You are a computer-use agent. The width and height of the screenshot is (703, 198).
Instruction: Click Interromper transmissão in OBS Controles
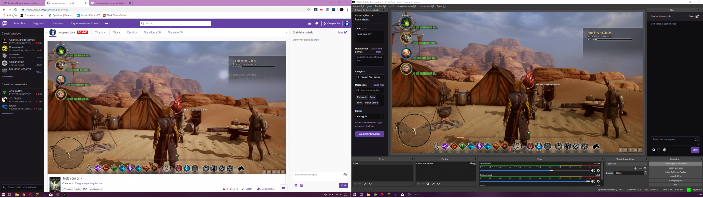tap(676, 164)
